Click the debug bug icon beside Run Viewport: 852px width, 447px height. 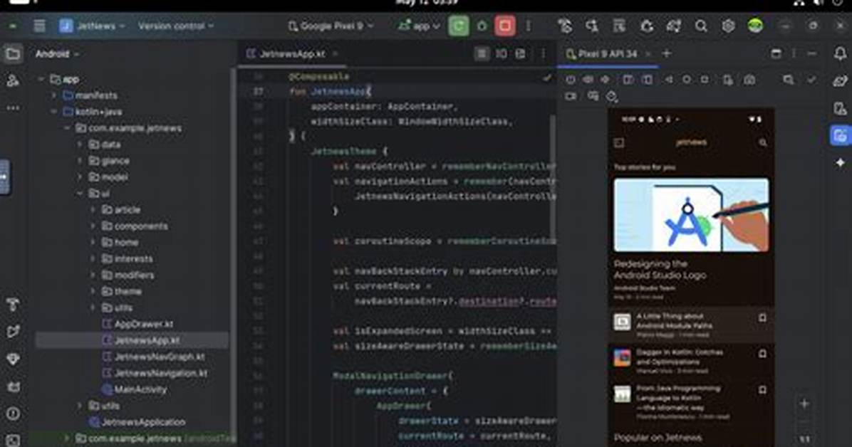point(482,26)
